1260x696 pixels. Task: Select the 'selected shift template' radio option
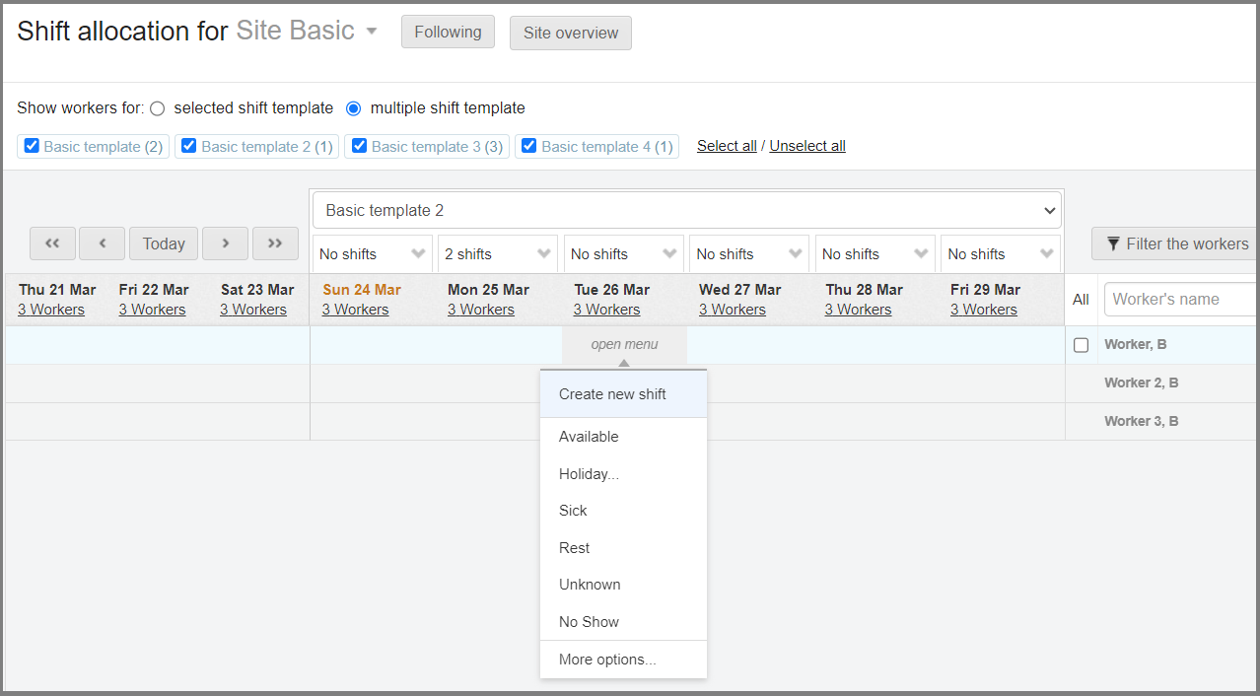[x=158, y=108]
